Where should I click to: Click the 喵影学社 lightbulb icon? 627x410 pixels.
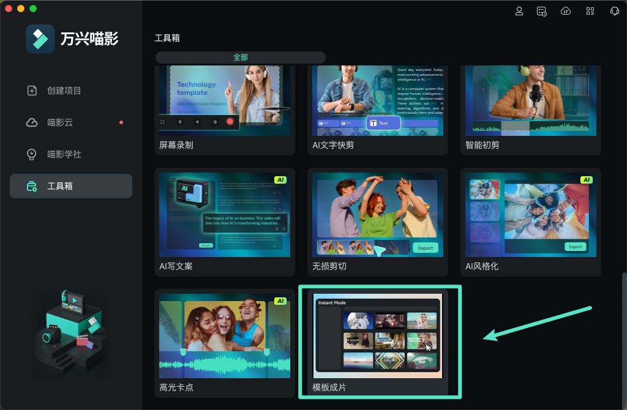point(31,154)
